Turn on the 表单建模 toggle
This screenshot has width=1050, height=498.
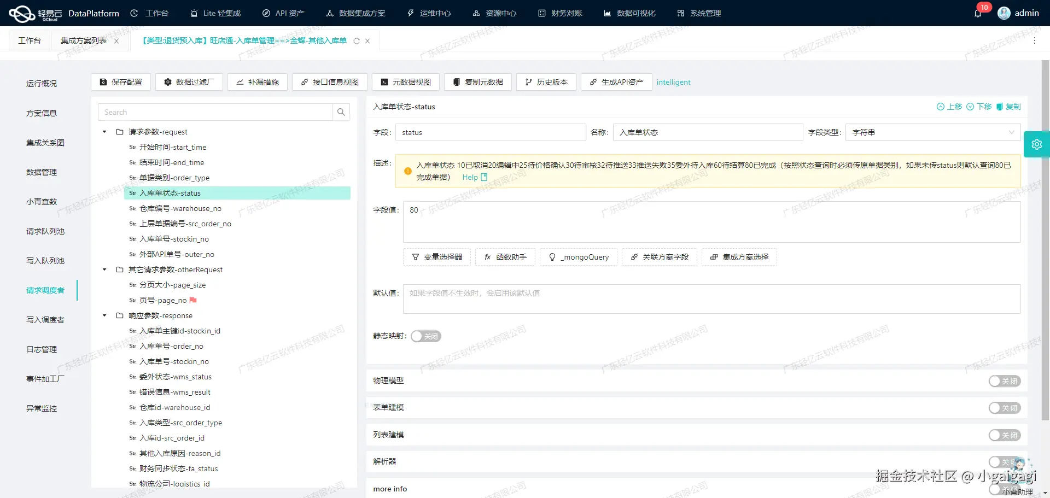coord(1004,408)
